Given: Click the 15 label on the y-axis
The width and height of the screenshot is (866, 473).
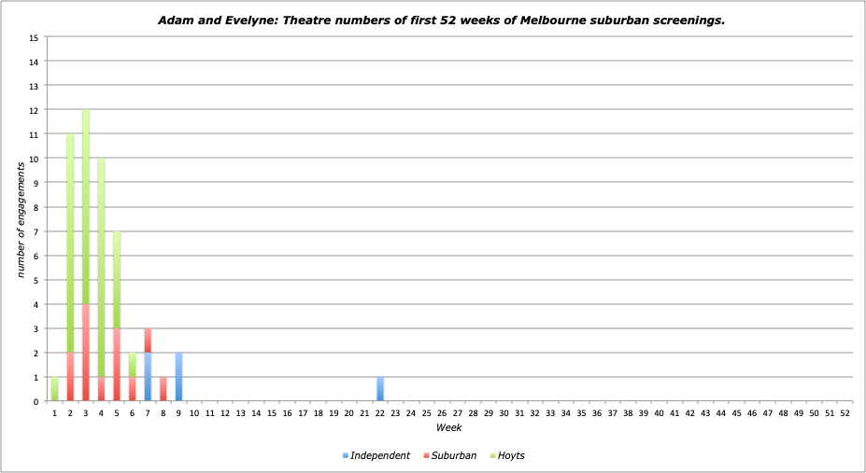Looking at the screenshot, I should tap(35, 38).
